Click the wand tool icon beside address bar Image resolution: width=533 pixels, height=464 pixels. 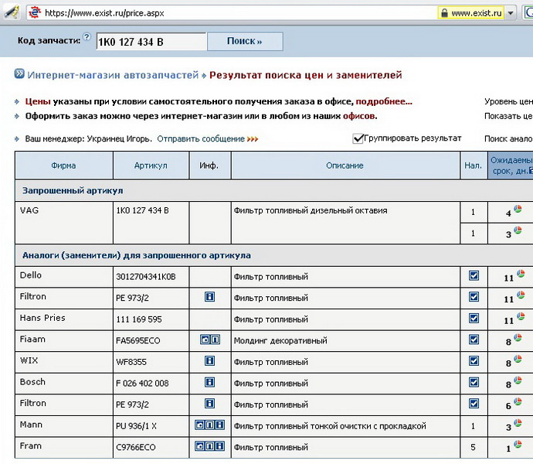pyautogui.click(x=12, y=12)
